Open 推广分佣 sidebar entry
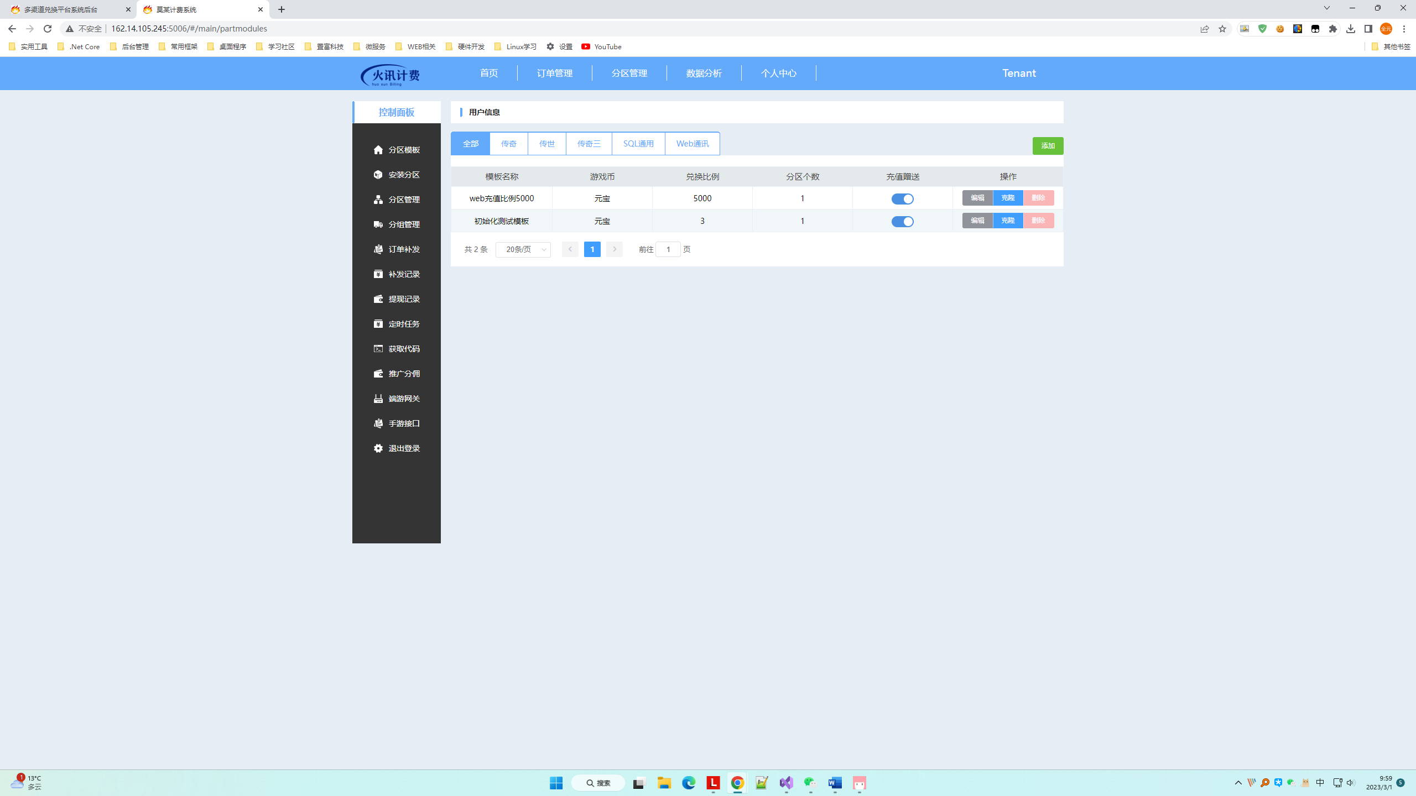The width and height of the screenshot is (1416, 796). (397, 374)
